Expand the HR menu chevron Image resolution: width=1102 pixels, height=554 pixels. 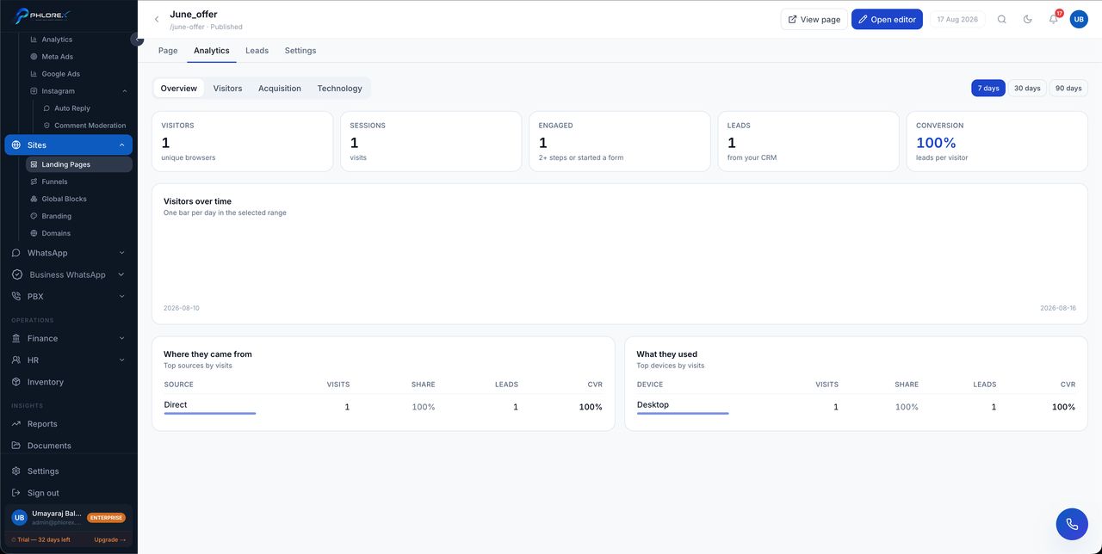point(121,360)
